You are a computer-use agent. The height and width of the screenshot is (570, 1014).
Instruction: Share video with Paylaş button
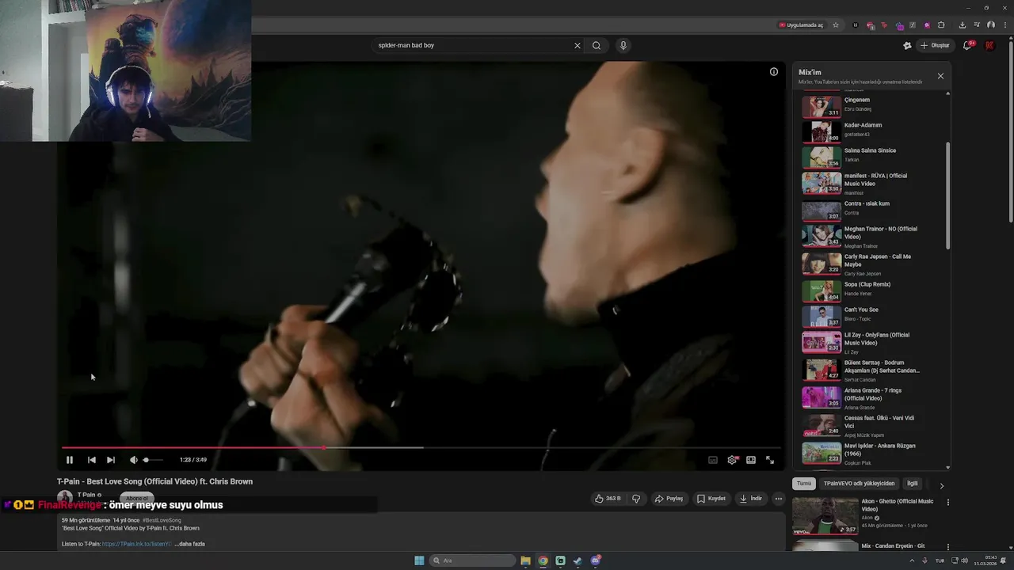coord(669,499)
